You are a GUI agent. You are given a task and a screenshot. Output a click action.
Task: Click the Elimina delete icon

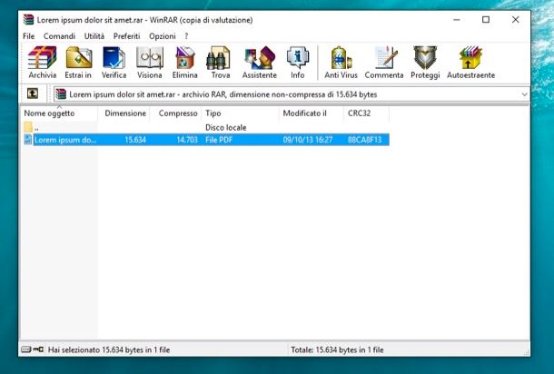[184, 62]
